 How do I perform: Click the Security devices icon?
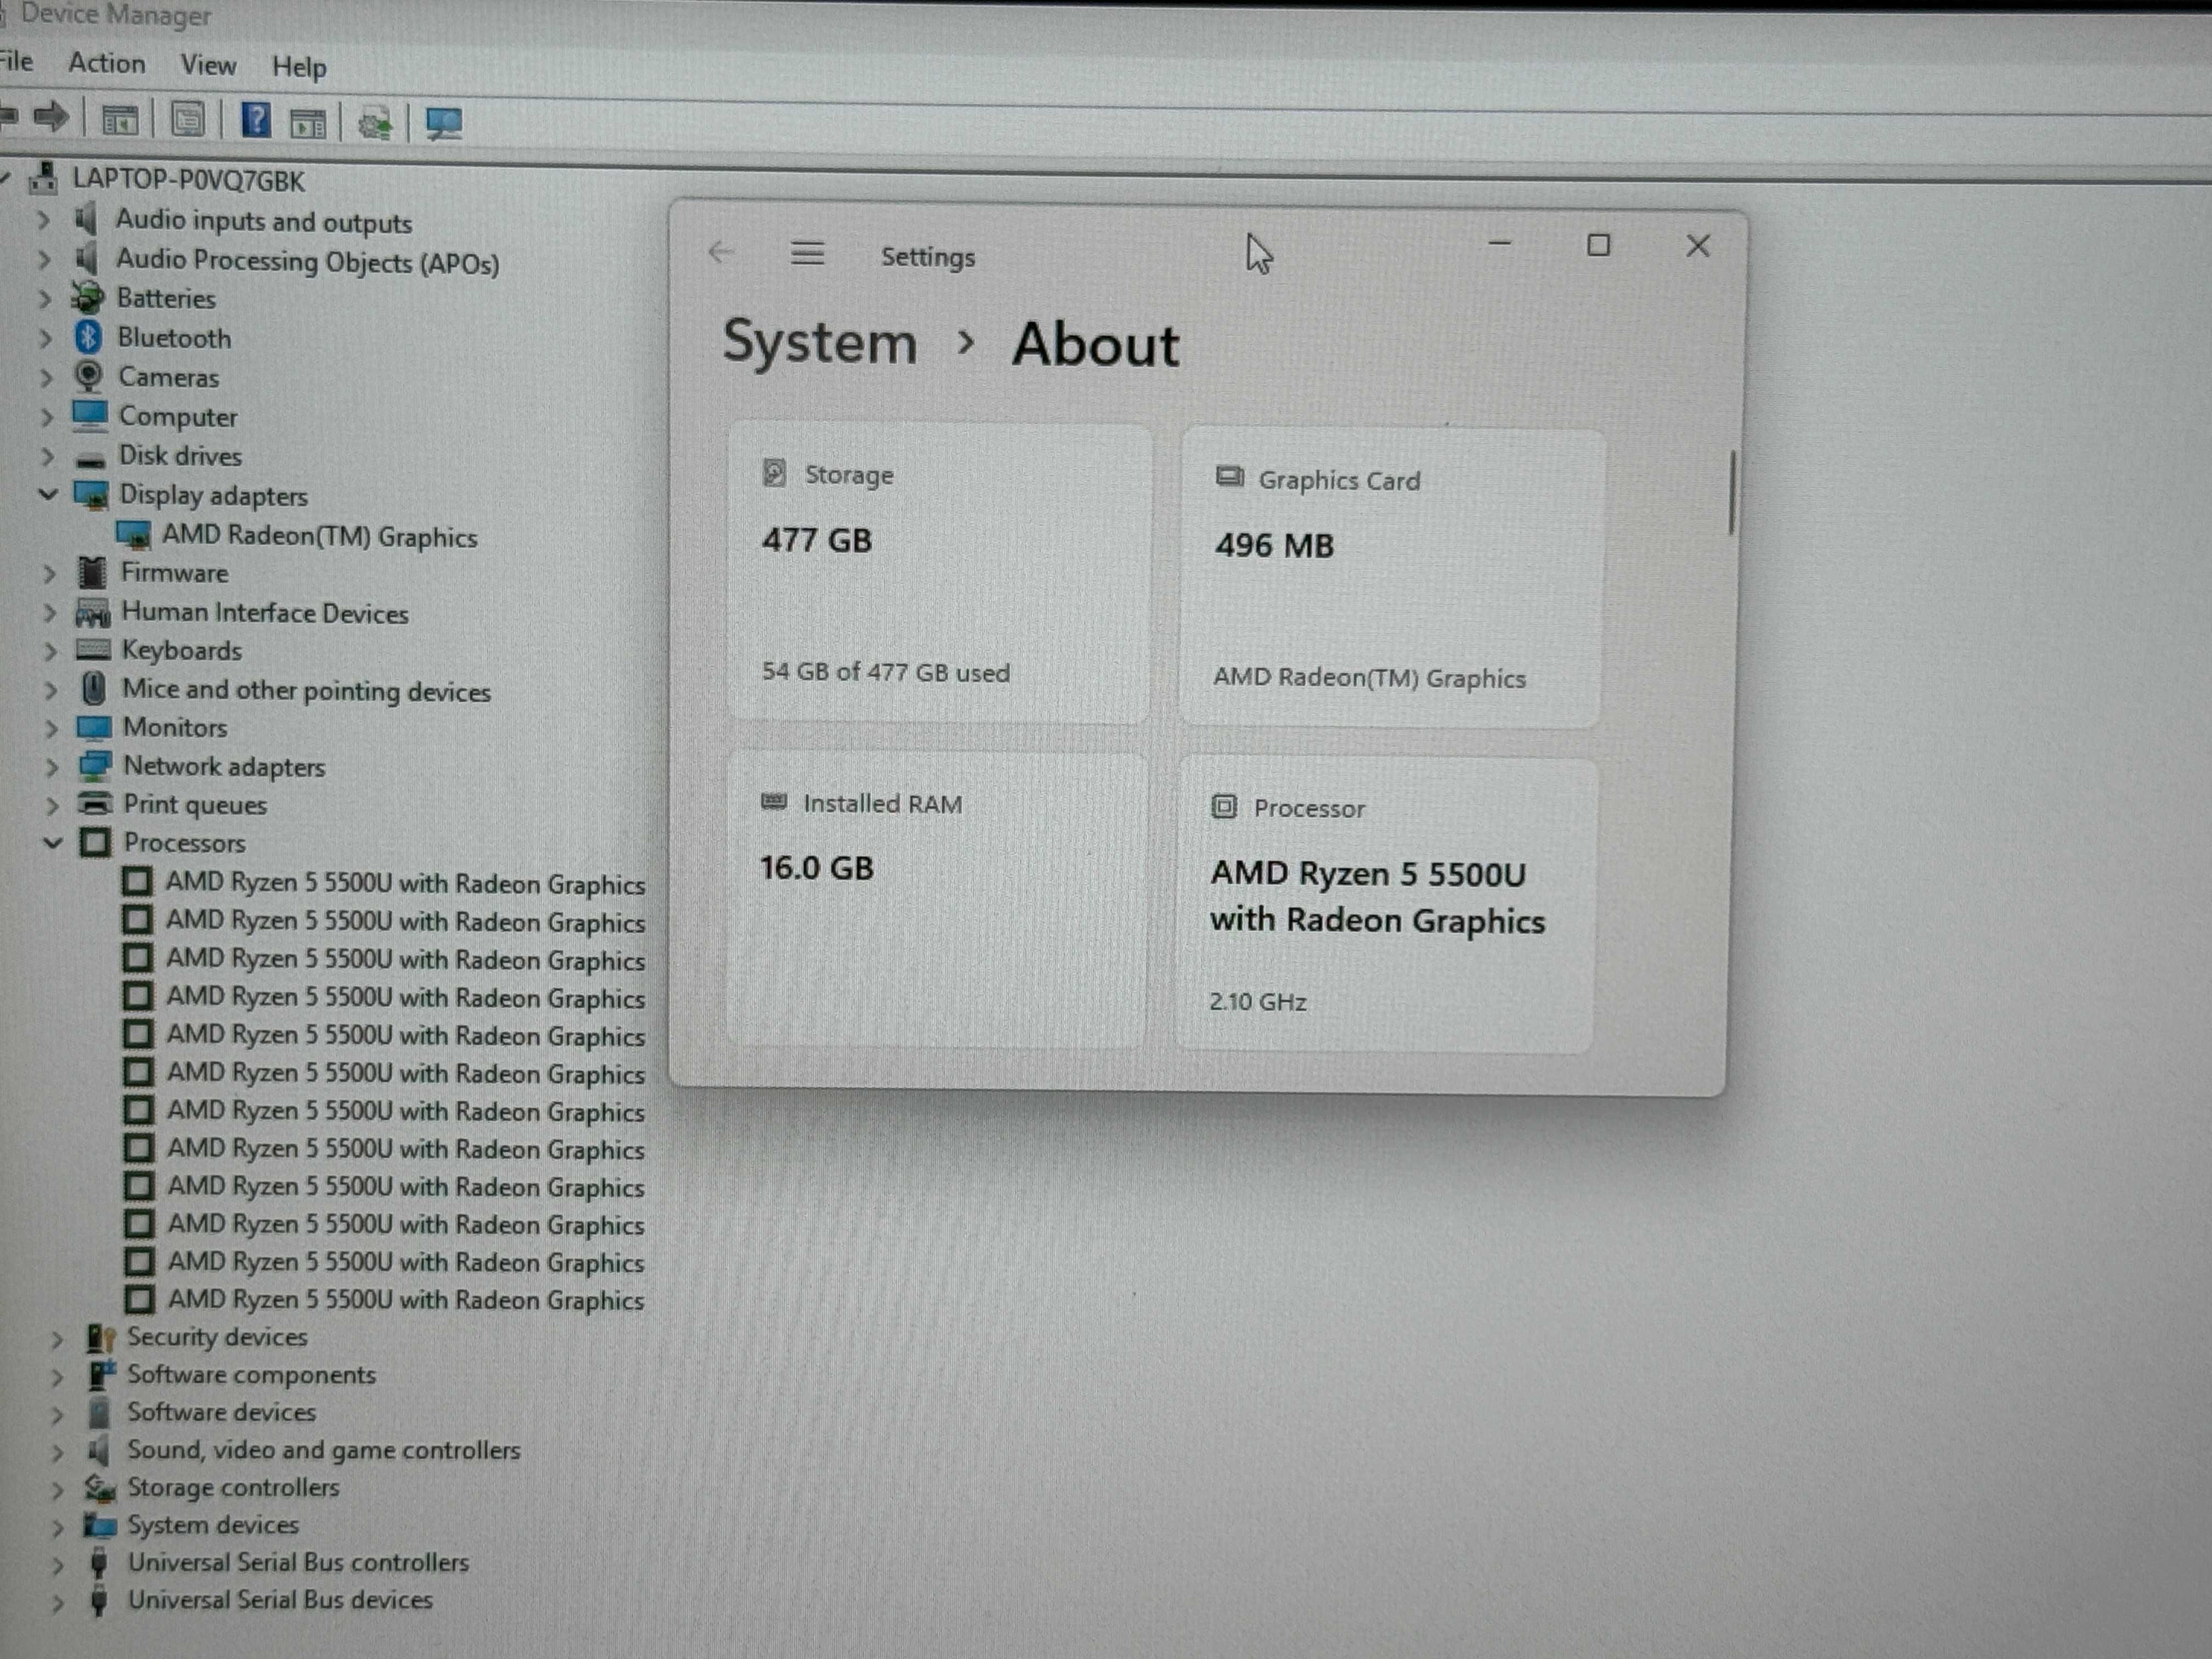[101, 1337]
